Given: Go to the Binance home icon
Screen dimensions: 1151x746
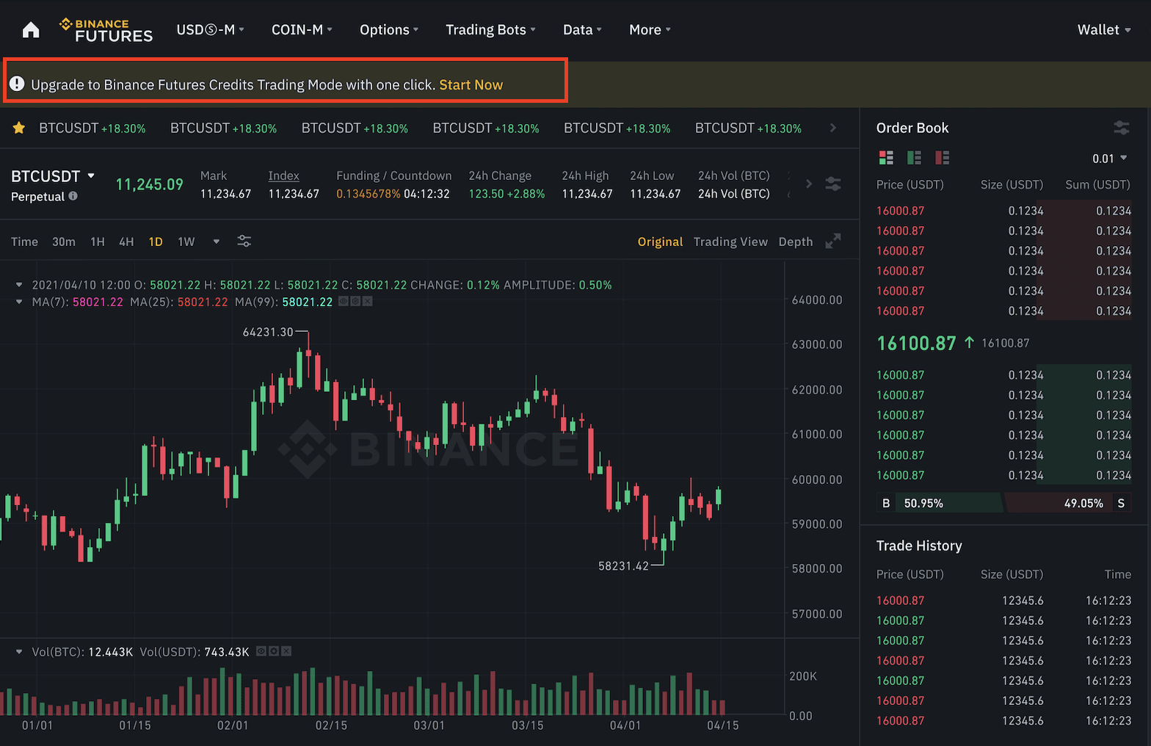Looking at the screenshot, I should pyautogui.click(x=31, y=30).
